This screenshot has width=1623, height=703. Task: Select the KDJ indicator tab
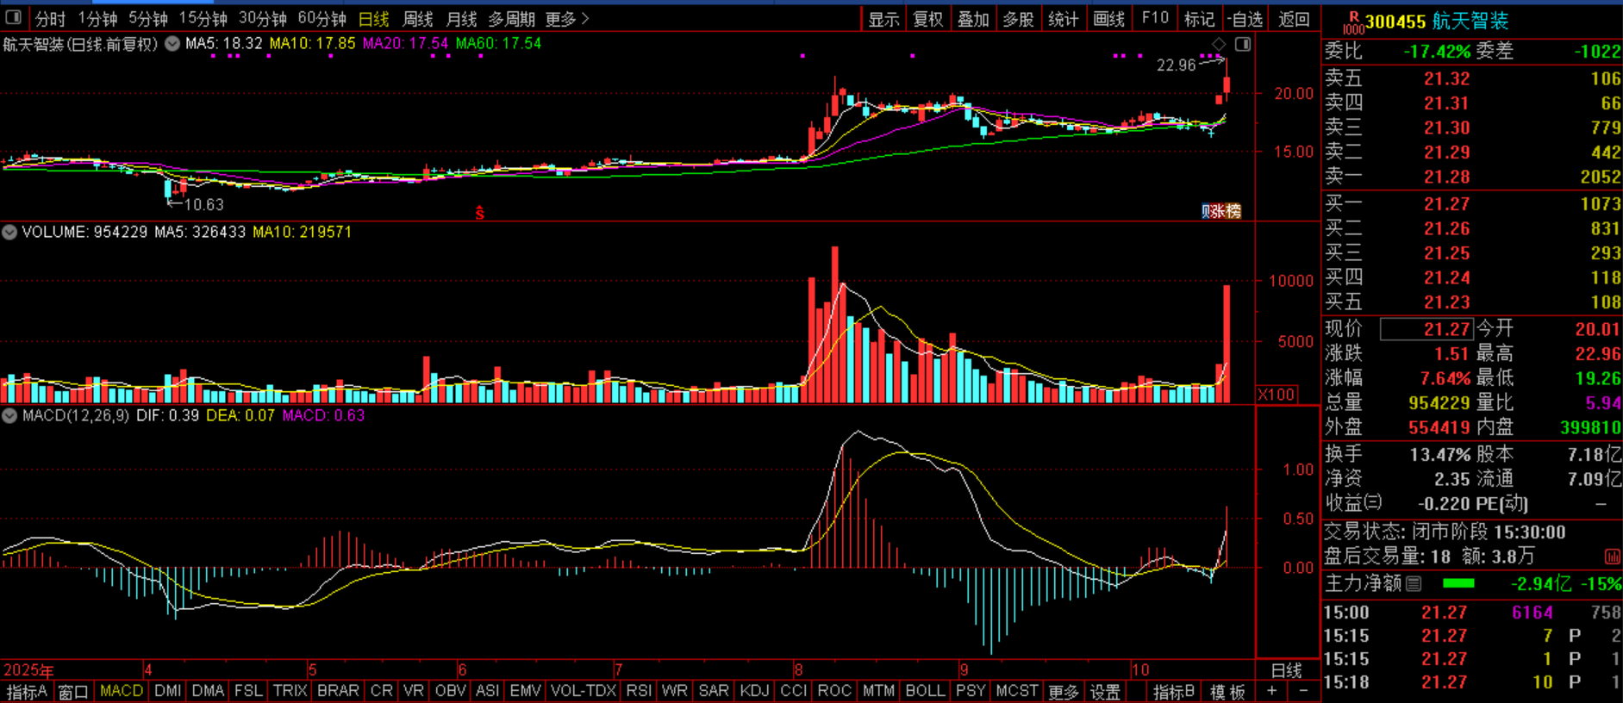point(755,691)
